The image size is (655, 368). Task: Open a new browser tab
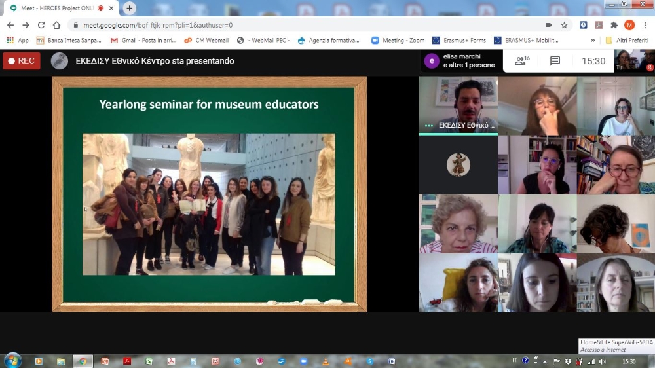tap(130, 8)
